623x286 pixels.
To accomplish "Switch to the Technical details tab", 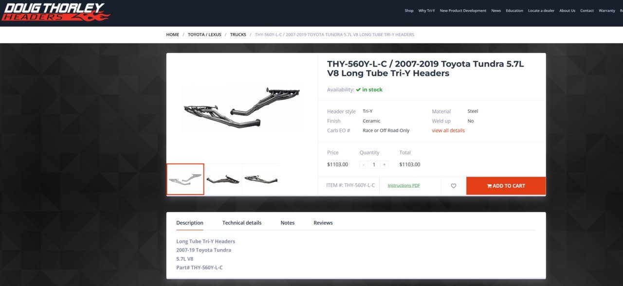I will tap(242, 223).
